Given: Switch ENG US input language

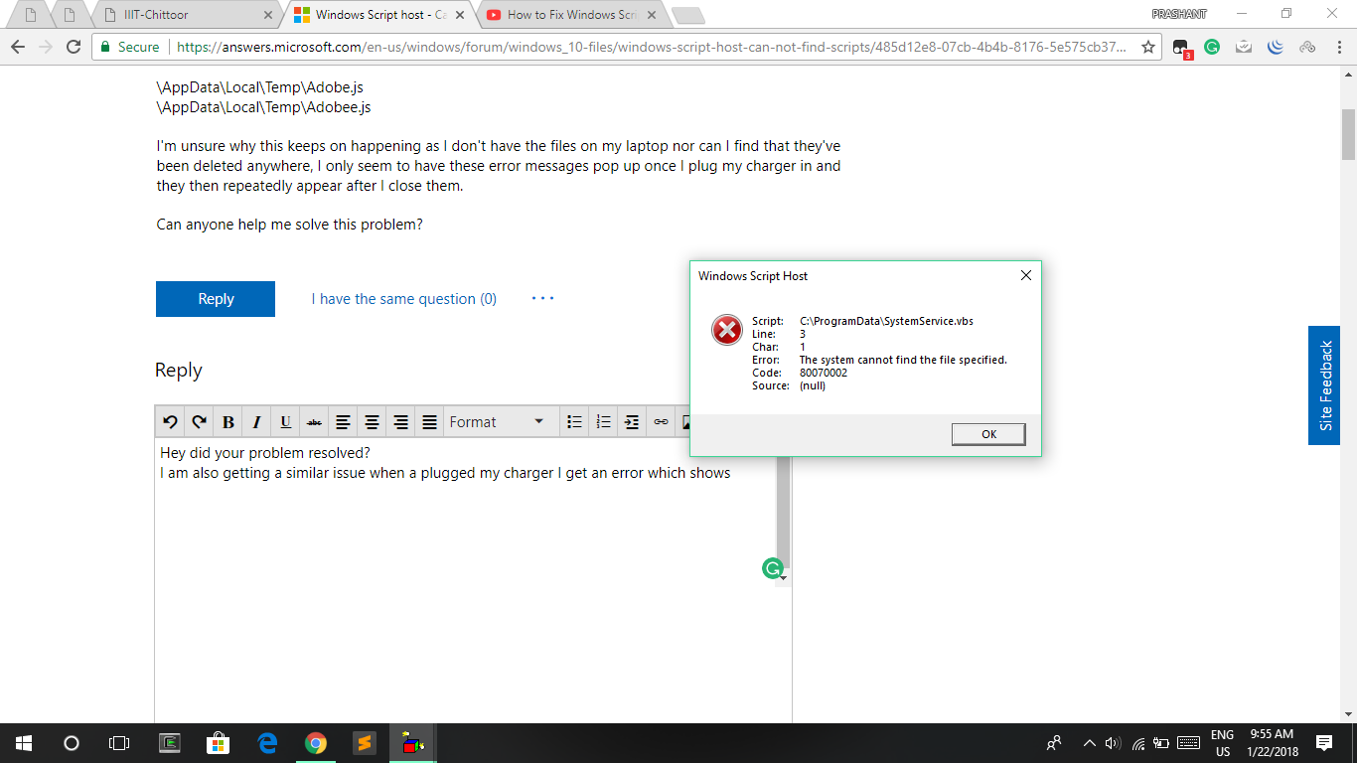Looking at the screenshot, I should pos(1222,743).
